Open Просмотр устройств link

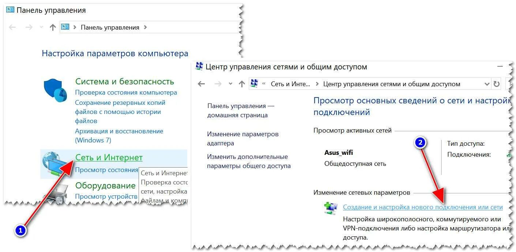(106, 196)
